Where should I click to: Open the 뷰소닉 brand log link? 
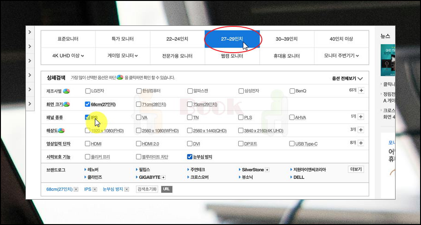tap(248, 177)
